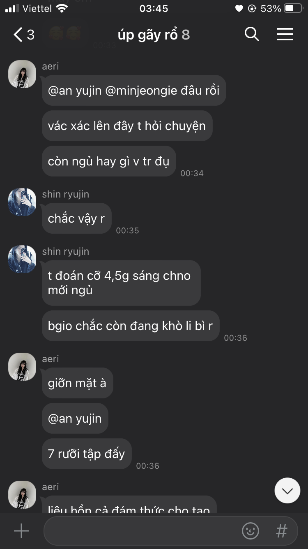Tap the bubble 'còn ngủ hay gì v tr đụ'

(109, 161)
